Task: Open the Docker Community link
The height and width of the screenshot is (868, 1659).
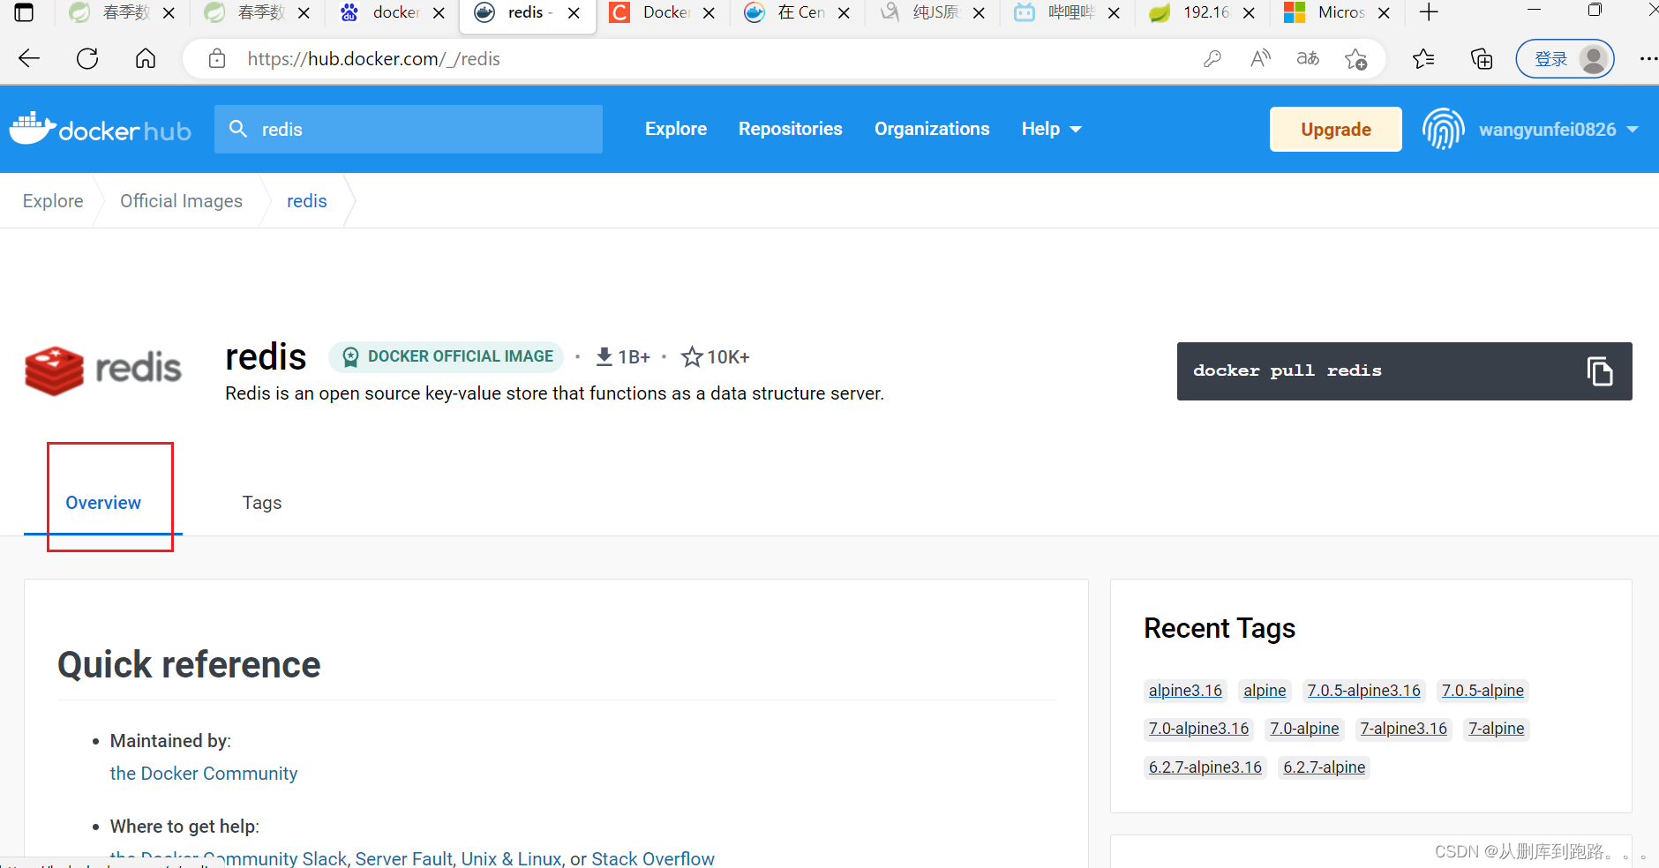Action: (x=204, y=774)
